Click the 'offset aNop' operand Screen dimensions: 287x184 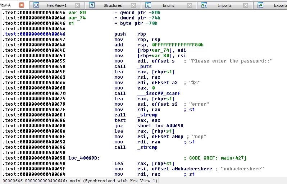click(x=168, y=137)
